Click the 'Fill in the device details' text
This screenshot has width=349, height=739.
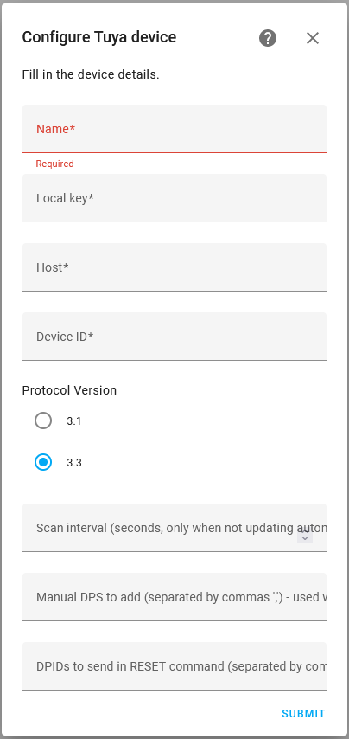pos(91,74)
